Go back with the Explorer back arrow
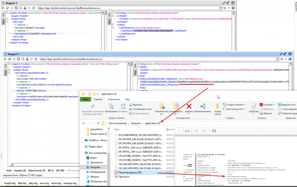Viewport: 297px width, 187px height. pyautogui.click(x=84, y=123)
